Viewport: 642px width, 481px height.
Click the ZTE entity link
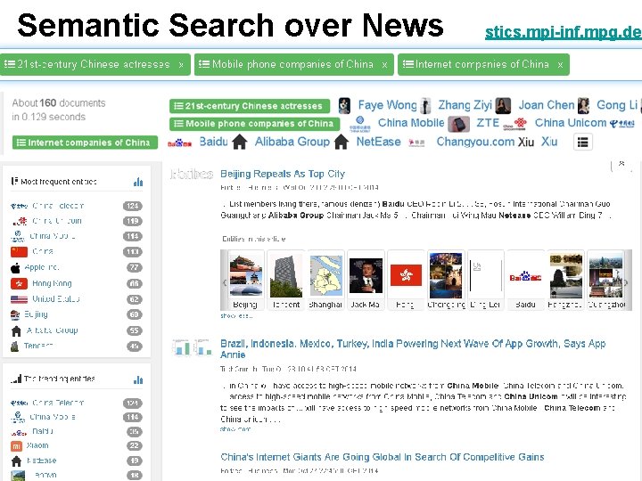[488, 123]
